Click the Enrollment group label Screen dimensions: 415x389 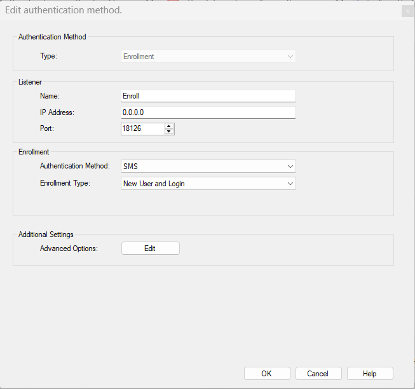click(34, 152)
